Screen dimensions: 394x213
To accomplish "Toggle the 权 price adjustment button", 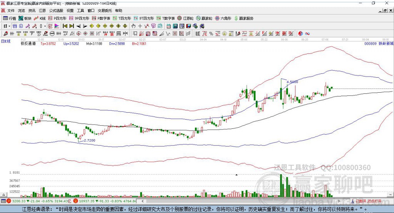I will pos(50,26).
